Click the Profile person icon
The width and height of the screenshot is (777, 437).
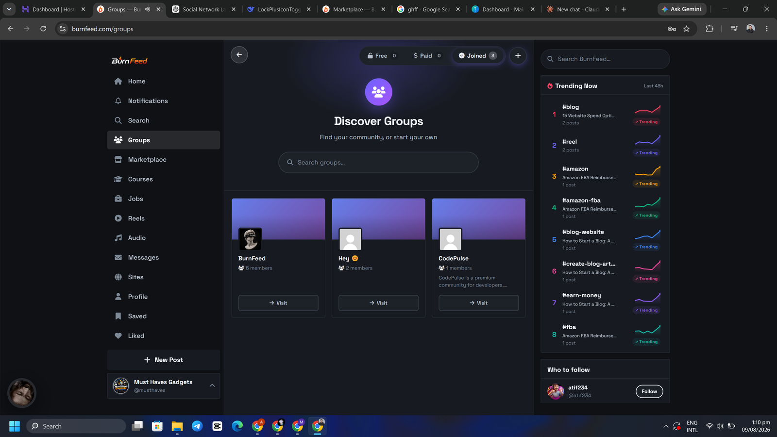[x=118, y=297]
